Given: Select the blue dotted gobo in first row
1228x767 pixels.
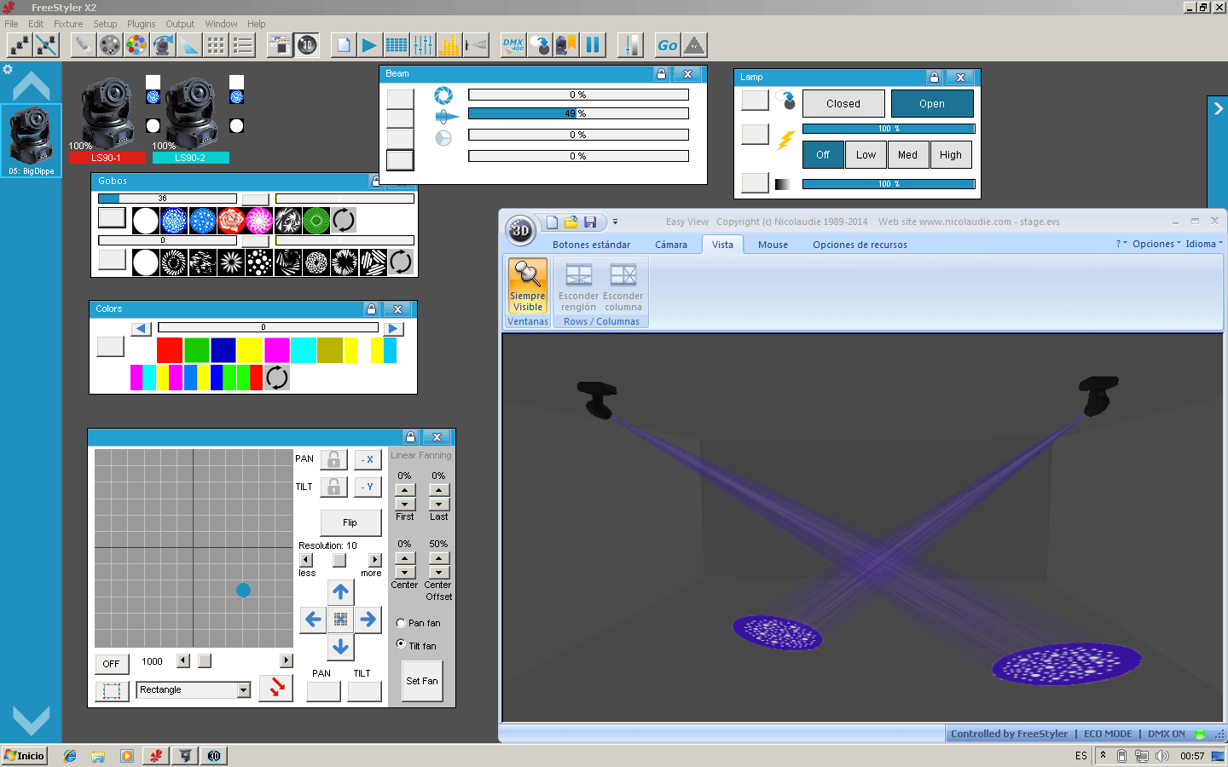Looking at the screenshot, I should tap(174, 221).
